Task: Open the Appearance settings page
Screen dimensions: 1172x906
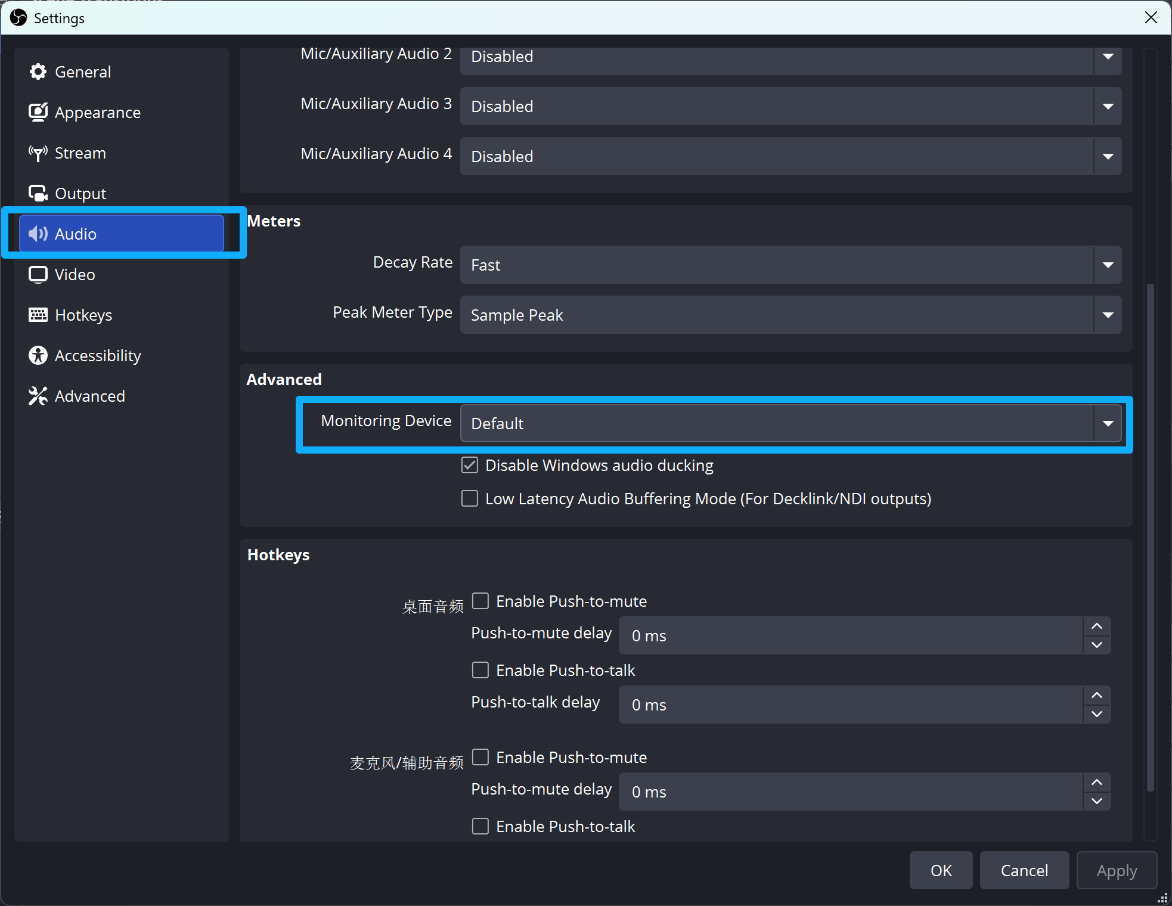Action: click(122, 112)
